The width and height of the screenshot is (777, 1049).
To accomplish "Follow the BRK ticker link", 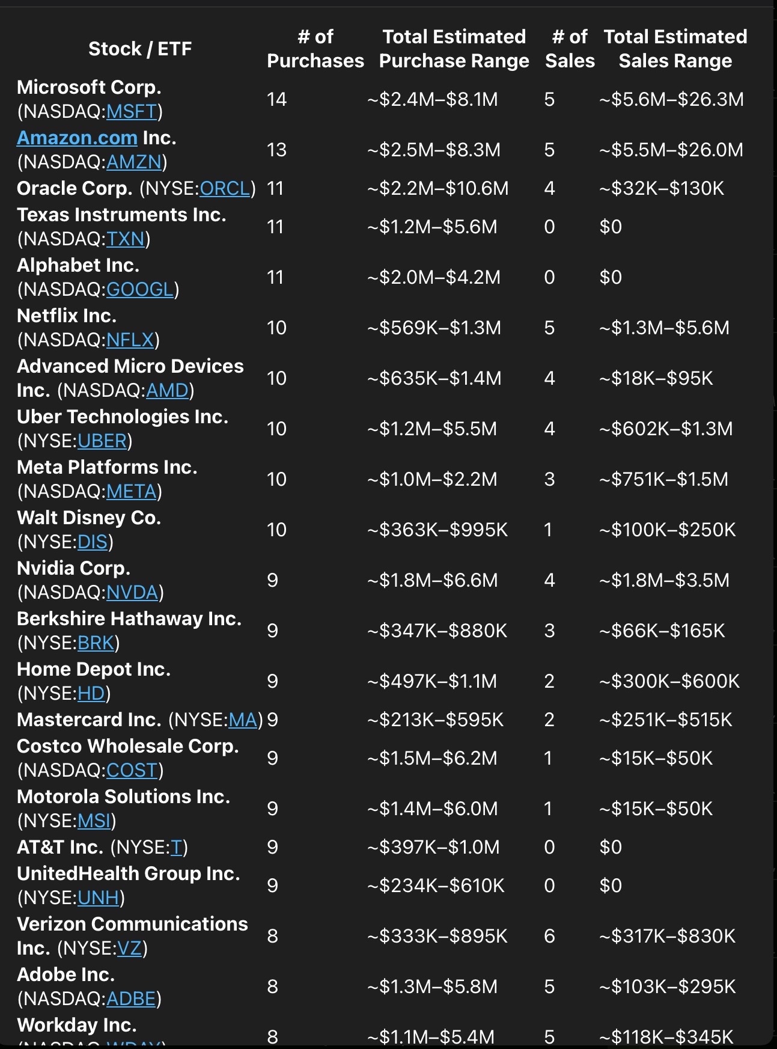I will click(96, 643).
